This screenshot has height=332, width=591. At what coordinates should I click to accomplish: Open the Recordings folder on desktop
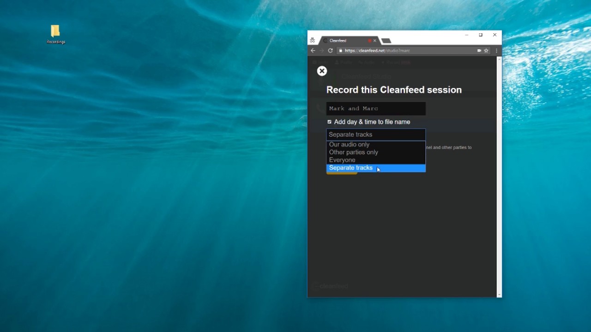(55, 35)
